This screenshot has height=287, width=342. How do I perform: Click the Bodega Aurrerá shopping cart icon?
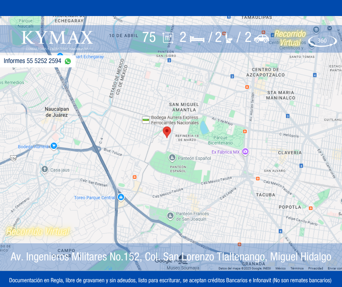pos(54,146)
